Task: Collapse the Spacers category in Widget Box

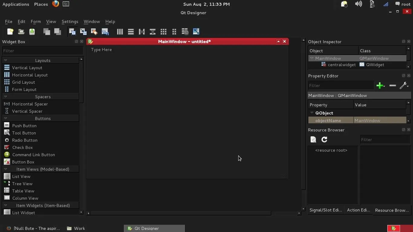Action: 5,97
